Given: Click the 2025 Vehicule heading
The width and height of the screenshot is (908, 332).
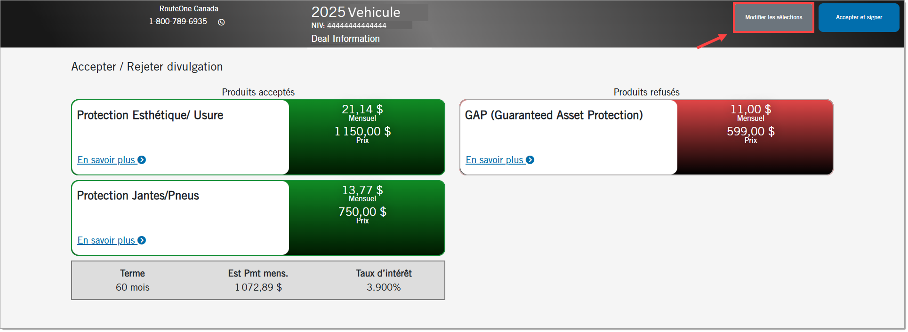Looking at the screenshot, I should coord(355,12).
